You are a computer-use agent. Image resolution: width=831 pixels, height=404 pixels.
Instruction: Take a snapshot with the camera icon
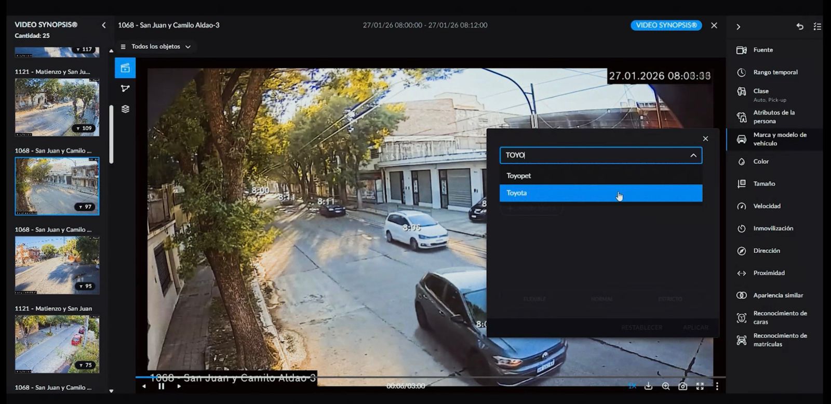[x=683, y=386]
